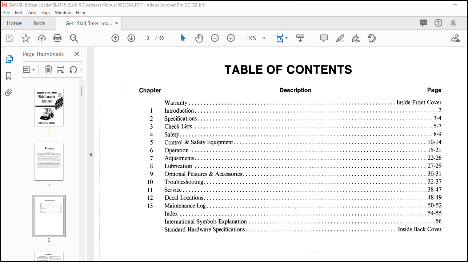Image resolution: width=468 pixels, height=262 pixels.
Task: Click the 'Specifications' chapter 2 entry
Action: pyautogui.click(x=181, y=118)
